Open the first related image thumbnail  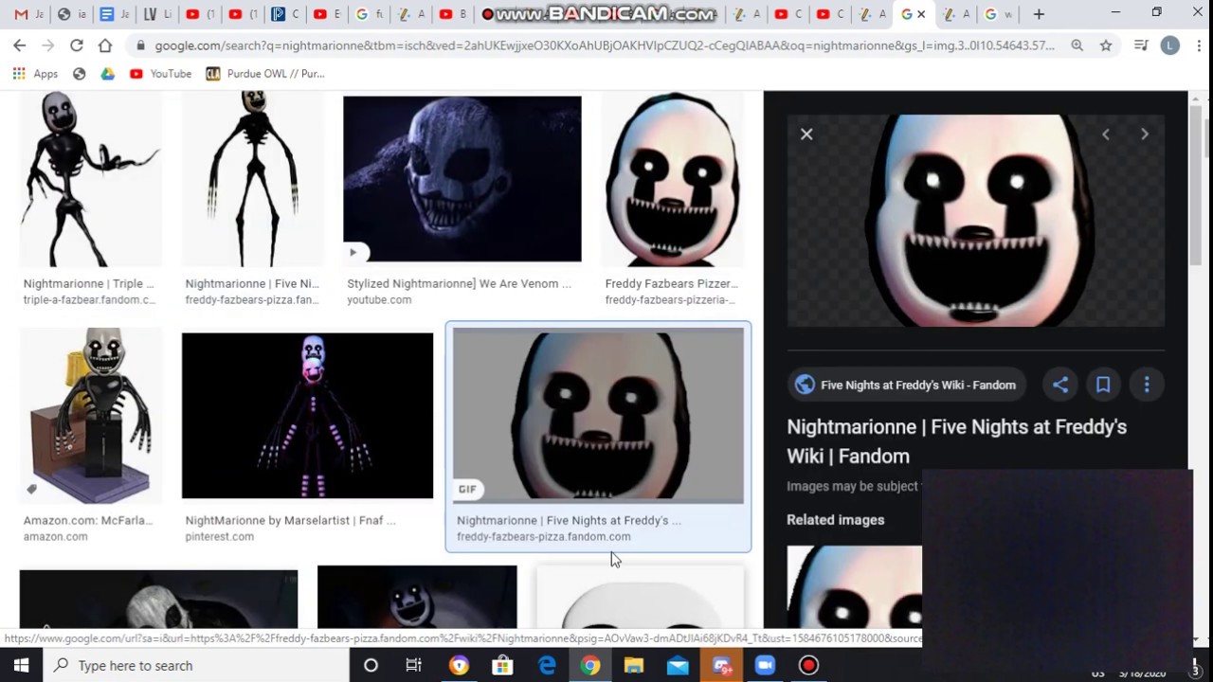(x=854, y=587)
